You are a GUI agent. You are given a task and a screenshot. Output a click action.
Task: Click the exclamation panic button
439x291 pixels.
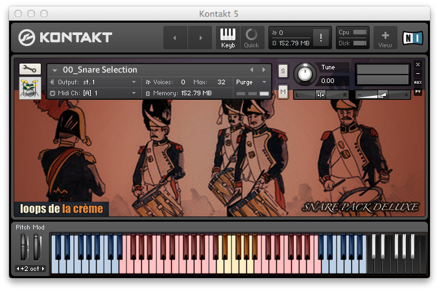(x=321, y=38)
